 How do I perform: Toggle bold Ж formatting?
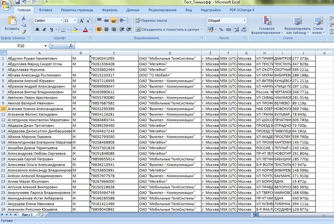tap(37, 29)
